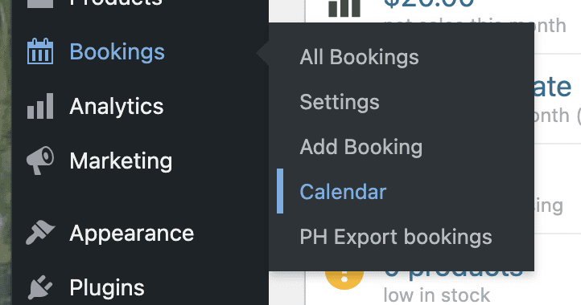Open PH Export bookings
Screen dimensions: 581x305
(x=396, y=237)
